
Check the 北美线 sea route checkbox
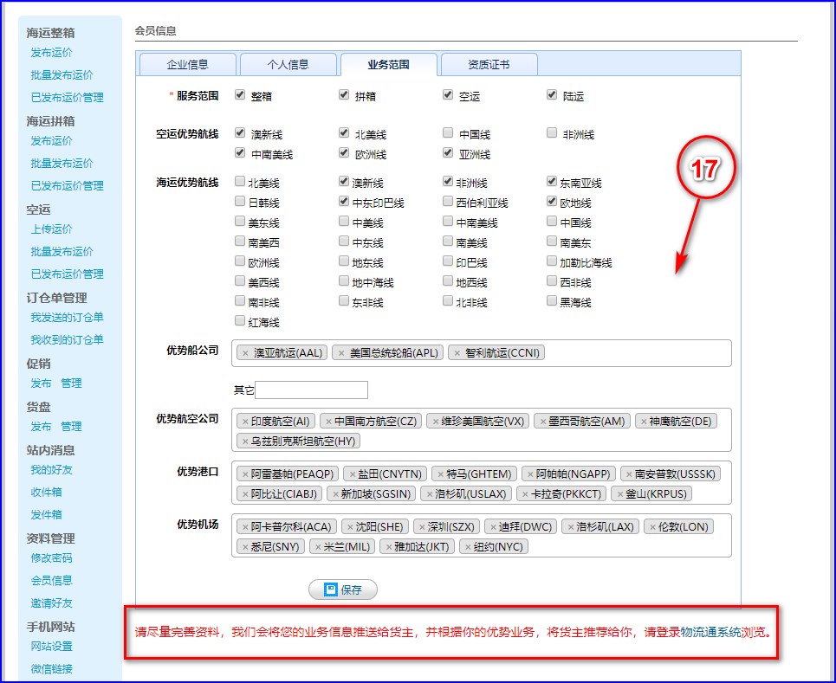[x=240, y=181]
